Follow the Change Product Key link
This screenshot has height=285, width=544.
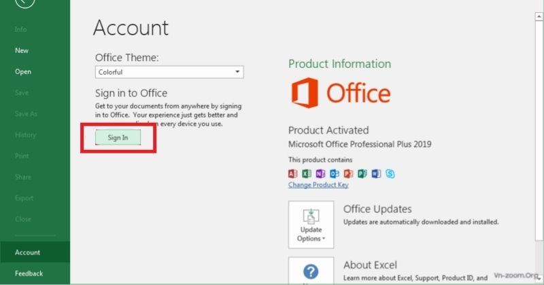pos(318,185)
